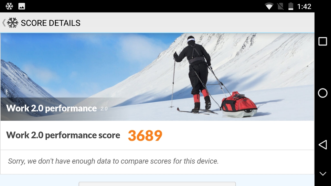Open the snowflake notification in the status bar
Screen dimensions: 331x186
click(9, 6)
